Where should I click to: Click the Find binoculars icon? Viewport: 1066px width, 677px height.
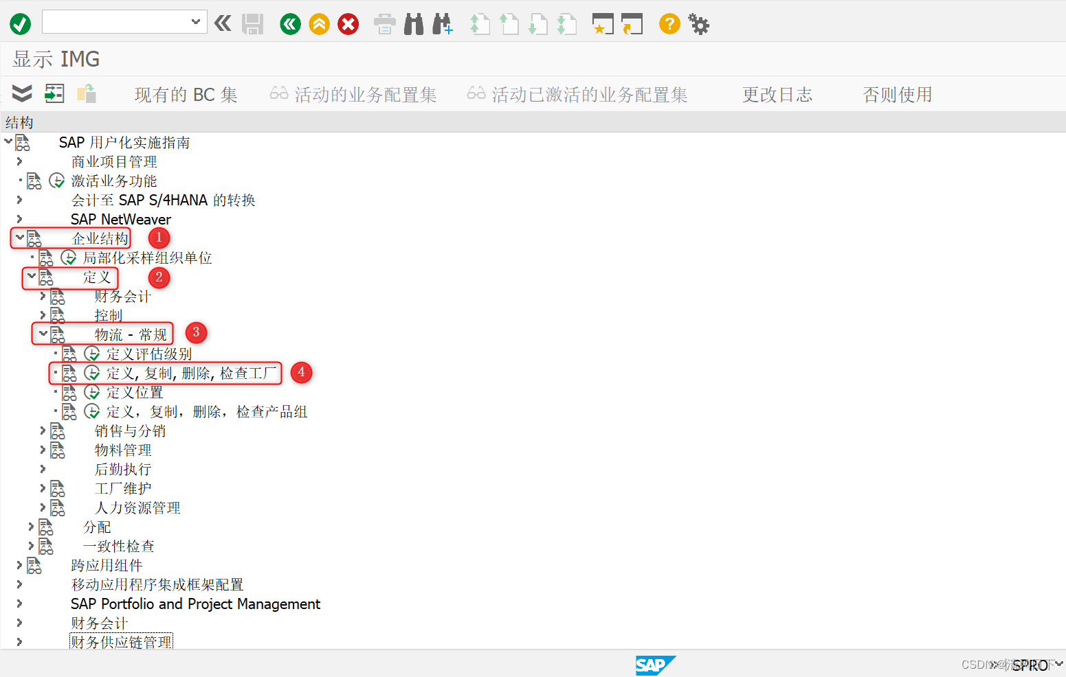413,23
